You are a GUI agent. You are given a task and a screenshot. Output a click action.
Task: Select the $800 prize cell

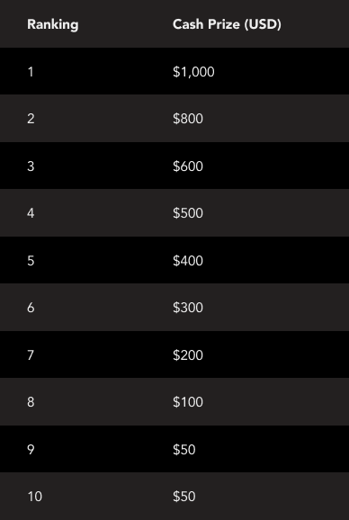coord(188,119)
